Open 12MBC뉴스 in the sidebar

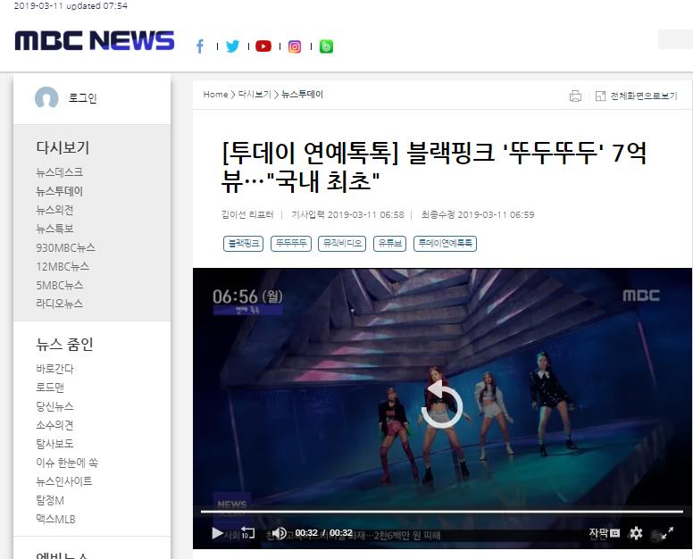click(63, 266)
